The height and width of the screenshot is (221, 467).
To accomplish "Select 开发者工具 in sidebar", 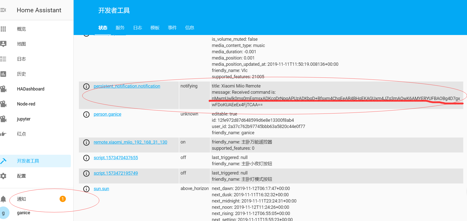I will pyautogui.click(x=35, y=161).
